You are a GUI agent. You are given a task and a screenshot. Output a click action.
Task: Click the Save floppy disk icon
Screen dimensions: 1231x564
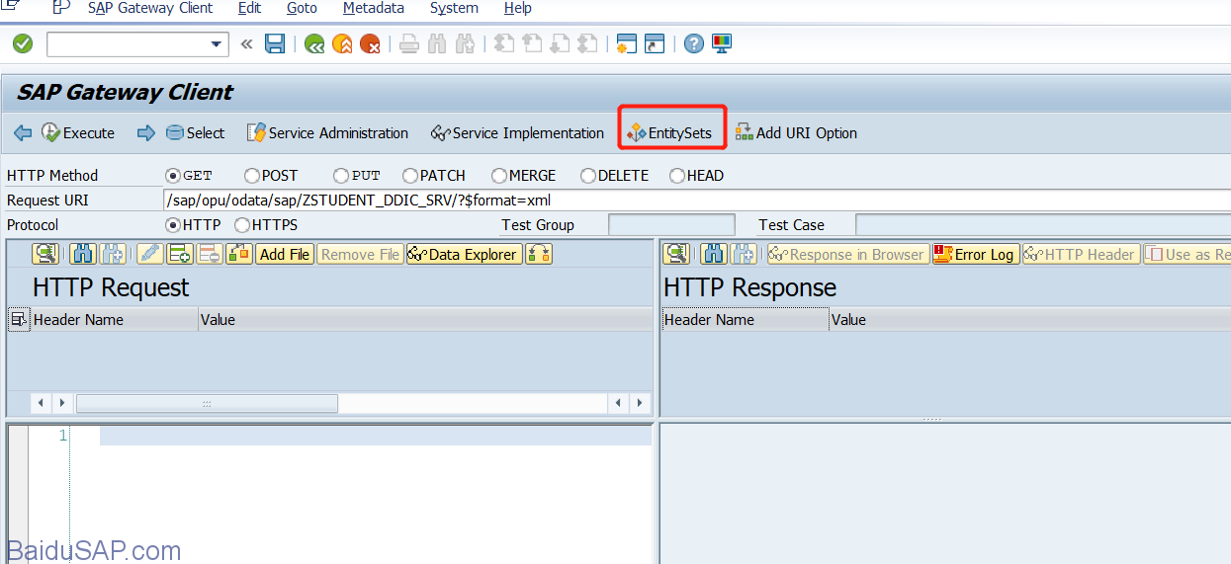pyautogui.click(x=275, y=43)
